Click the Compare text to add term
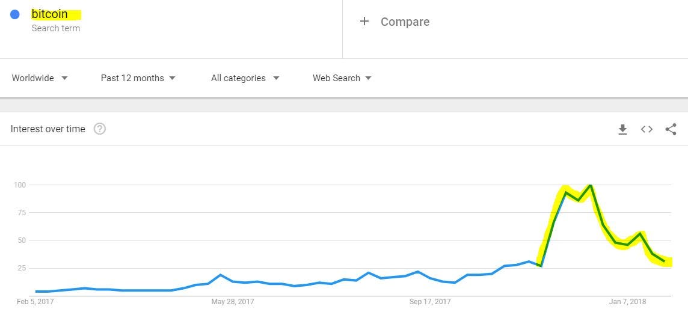This screenshot has height=321, width=688. [x=405, y=22]
